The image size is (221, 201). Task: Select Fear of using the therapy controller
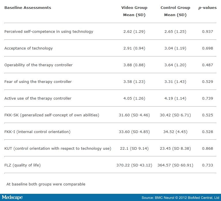click(38, 82)
